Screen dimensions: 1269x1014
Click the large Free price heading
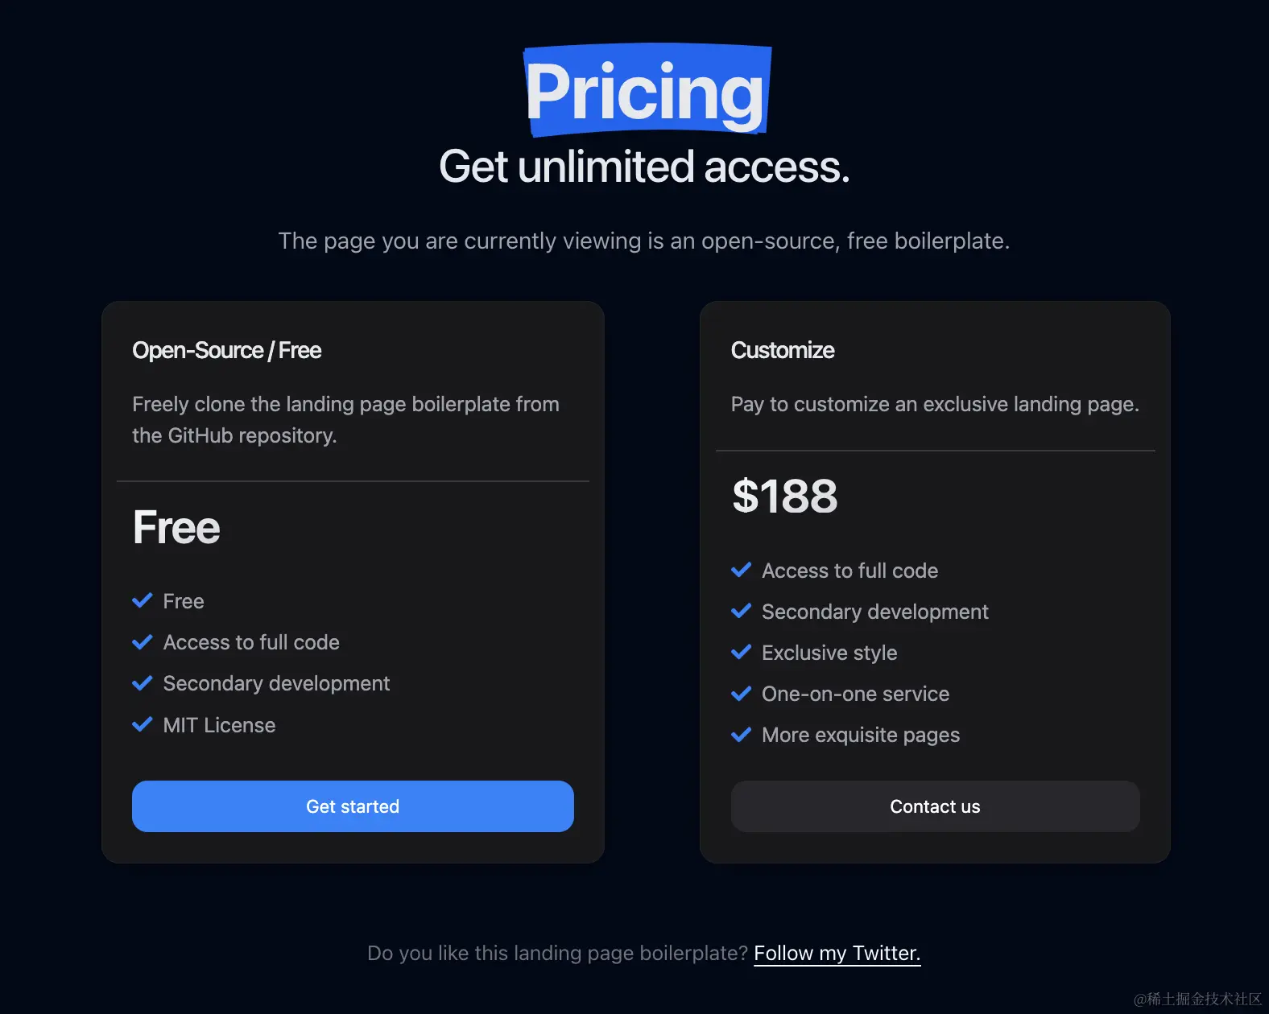coord(176,527)
